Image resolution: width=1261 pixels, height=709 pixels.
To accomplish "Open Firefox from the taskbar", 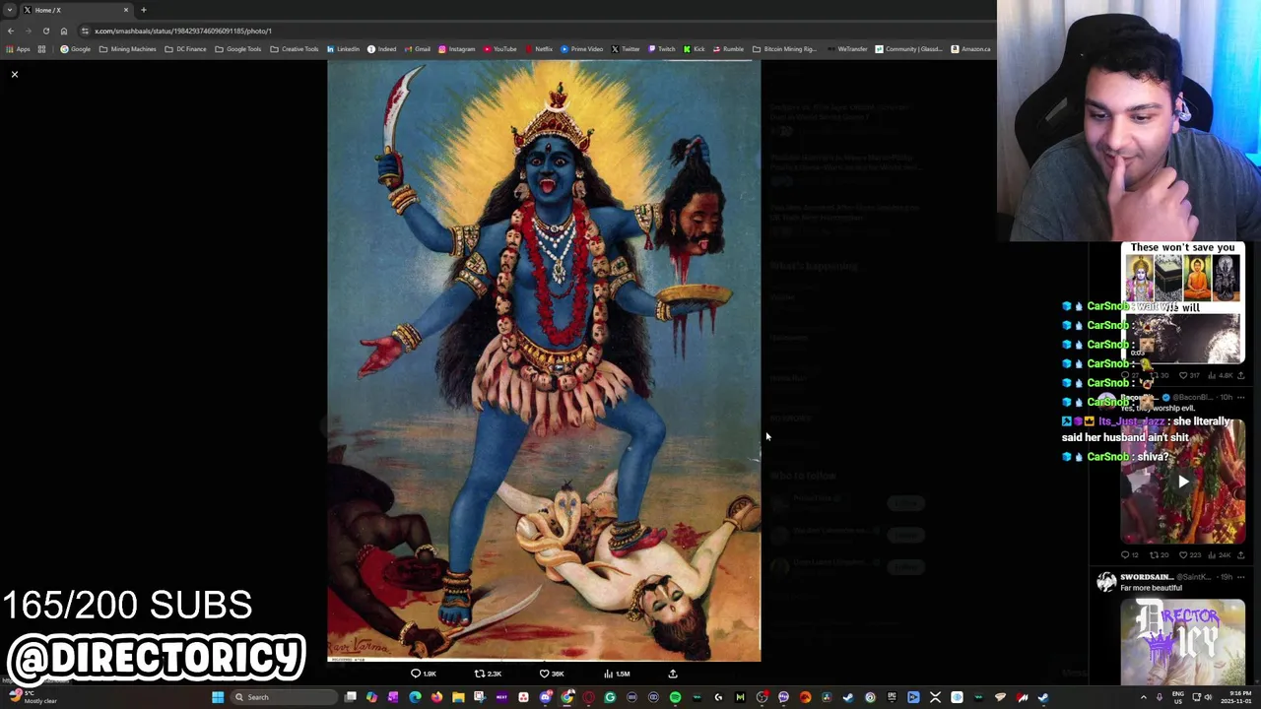I will point(436,697).
